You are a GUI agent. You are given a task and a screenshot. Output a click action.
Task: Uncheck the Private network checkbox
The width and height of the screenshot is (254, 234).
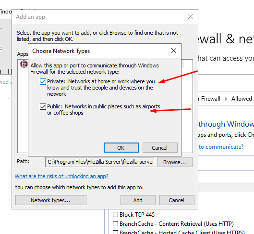pos(43,81)
